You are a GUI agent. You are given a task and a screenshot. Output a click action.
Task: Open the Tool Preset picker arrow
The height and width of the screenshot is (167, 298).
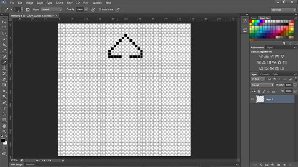11,9
